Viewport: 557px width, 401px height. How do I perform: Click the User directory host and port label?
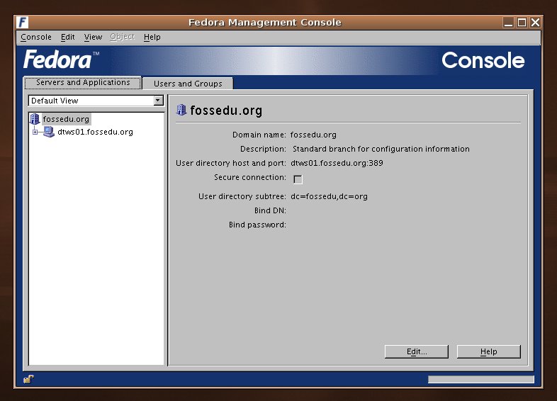[x=231, y=163]
